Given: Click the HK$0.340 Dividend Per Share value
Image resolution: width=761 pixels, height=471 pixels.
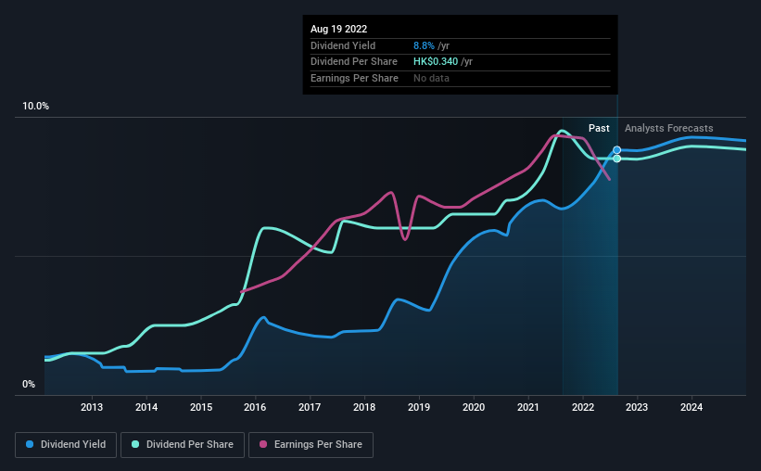Looking at the screenshot, I should 436,62.
